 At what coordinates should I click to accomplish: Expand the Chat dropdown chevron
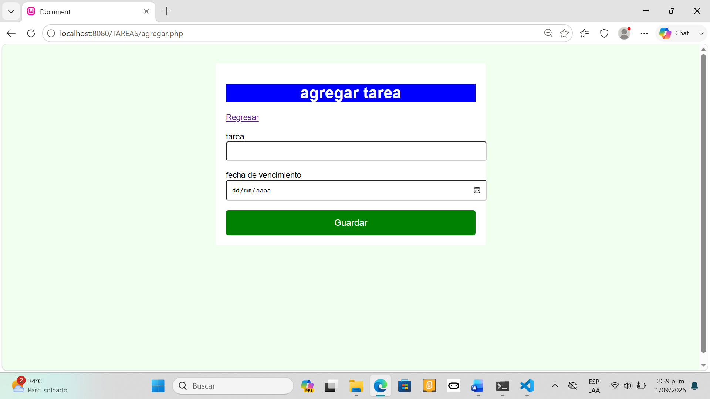pyautogui.click(x=701, y=33)
